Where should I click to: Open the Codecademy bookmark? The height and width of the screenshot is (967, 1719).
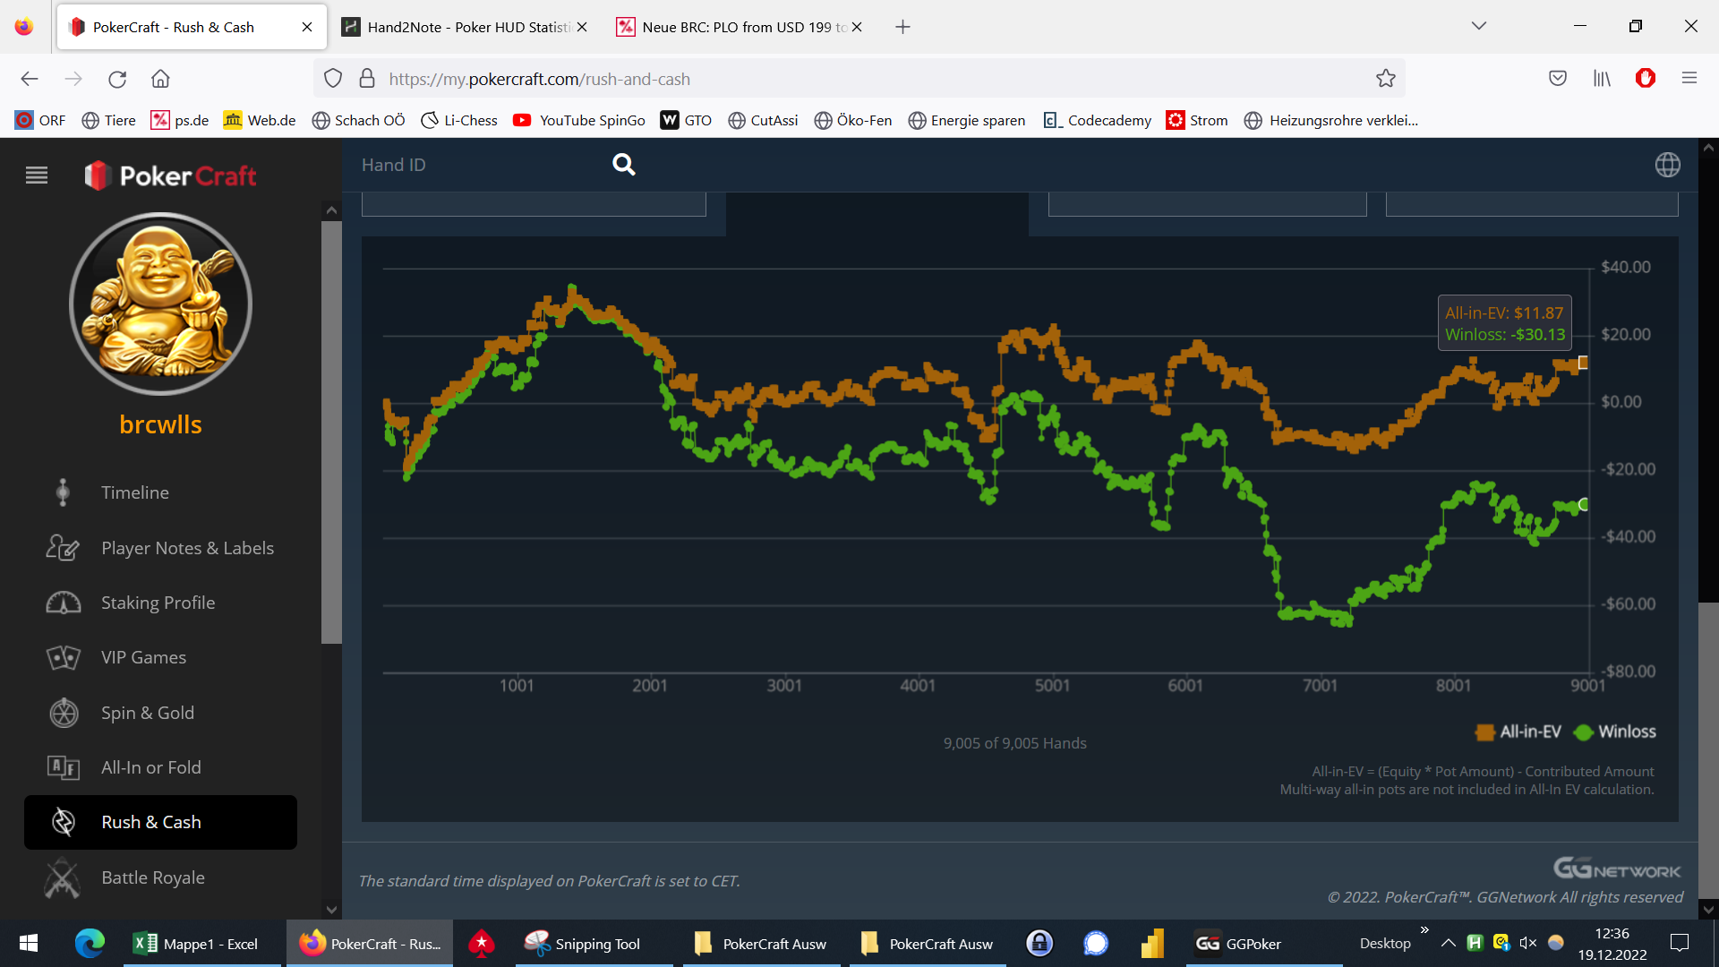tap(1098, 120)
